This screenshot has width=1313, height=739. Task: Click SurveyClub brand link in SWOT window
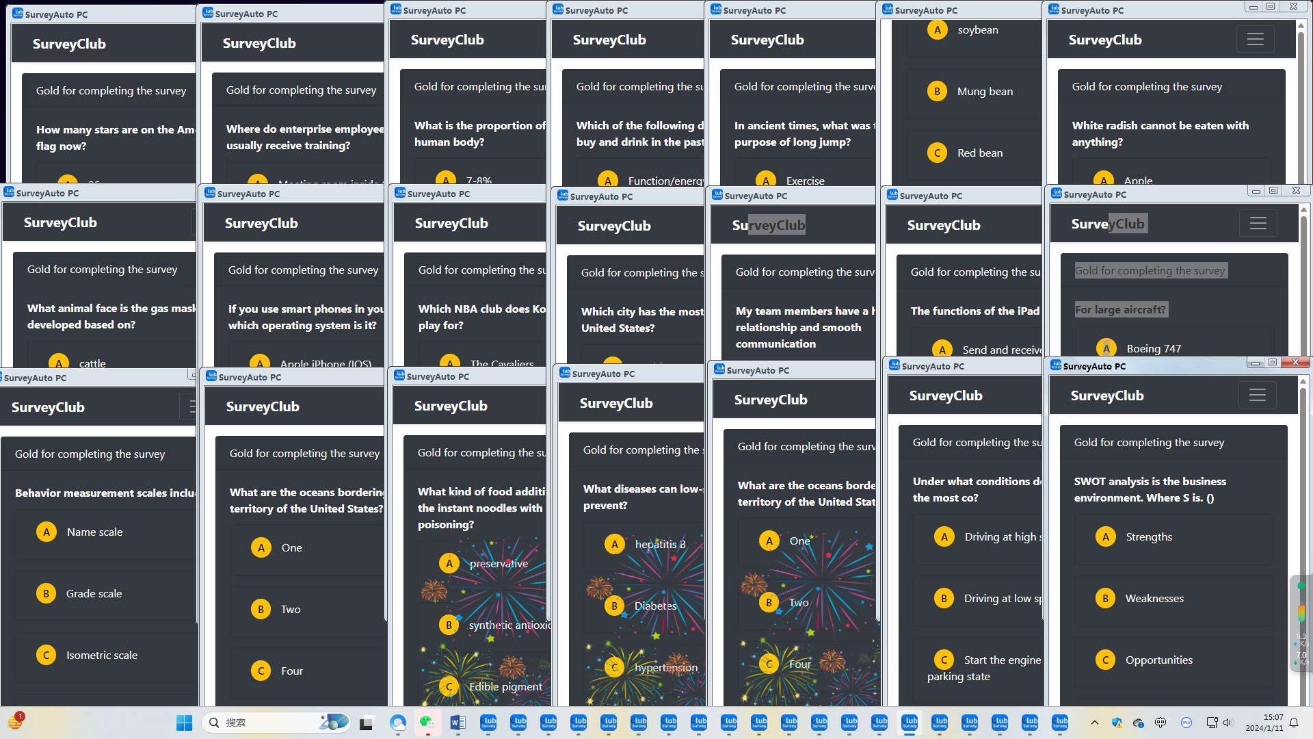1106,396
